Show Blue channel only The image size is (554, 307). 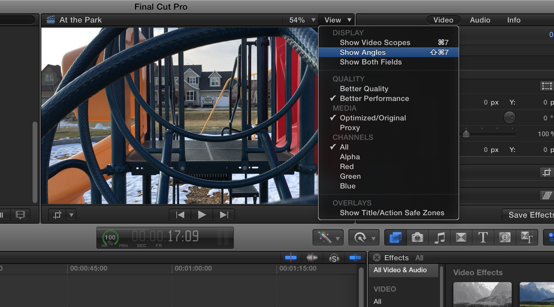coord(388,186)
